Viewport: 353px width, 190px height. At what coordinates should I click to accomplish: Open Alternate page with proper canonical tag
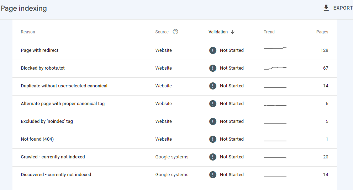coord(63,104)
